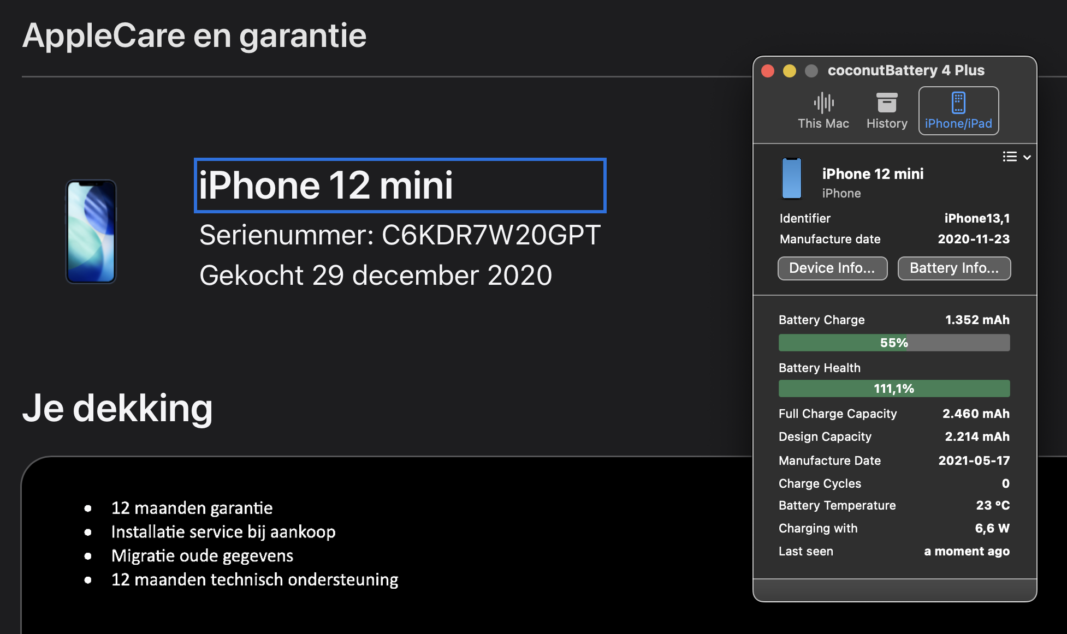Click the Je dekking heading

pyautogui.click(x=117, y=408)
